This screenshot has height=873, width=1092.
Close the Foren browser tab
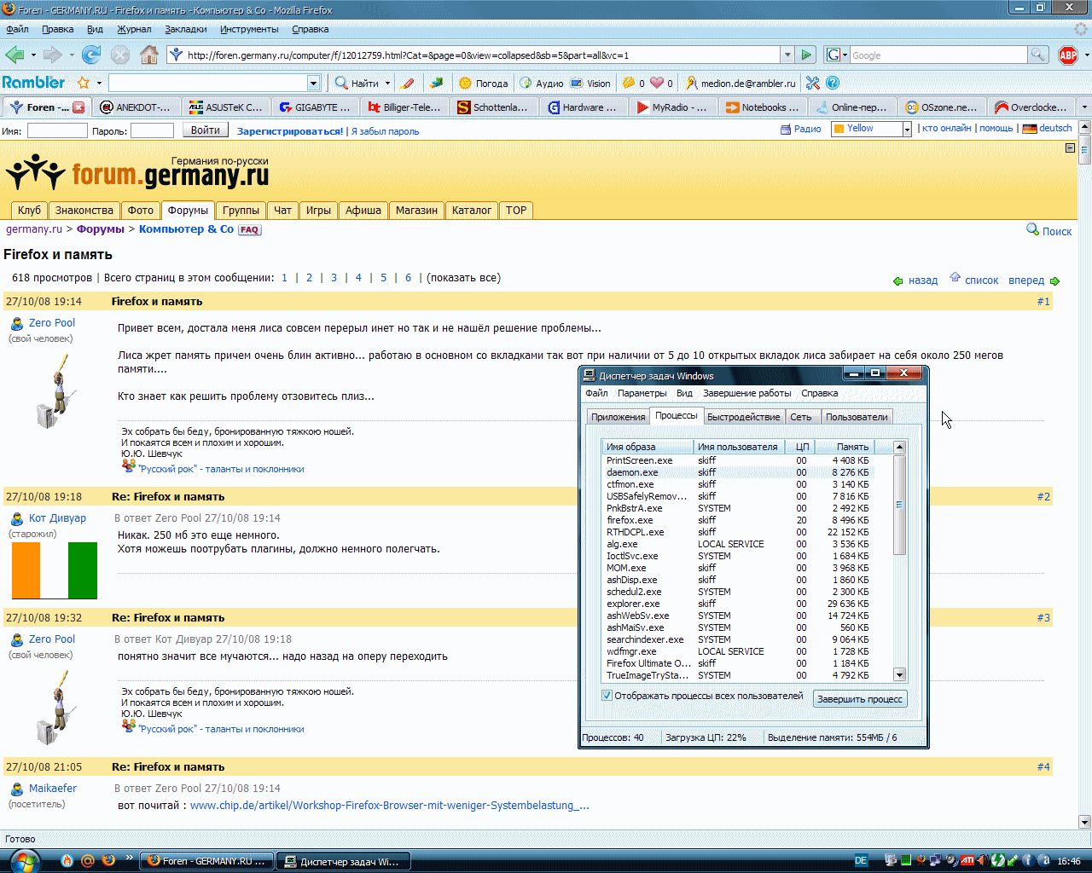pos(78,107)
